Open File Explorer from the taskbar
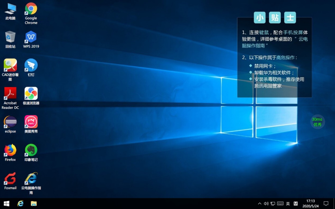The width and height of the screenshot is (335, 209). point(34,203)
